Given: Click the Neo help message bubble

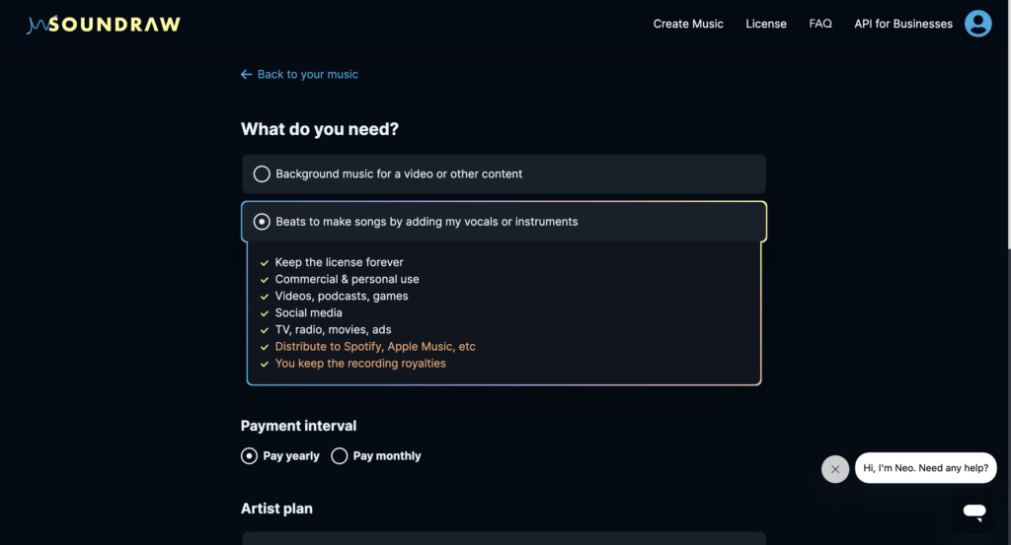Looking at the screenshot, I should (x=925, y=468).
